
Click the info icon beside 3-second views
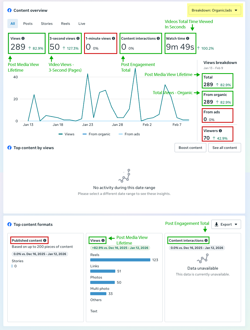pyautogui.click(x=78, y=38)
